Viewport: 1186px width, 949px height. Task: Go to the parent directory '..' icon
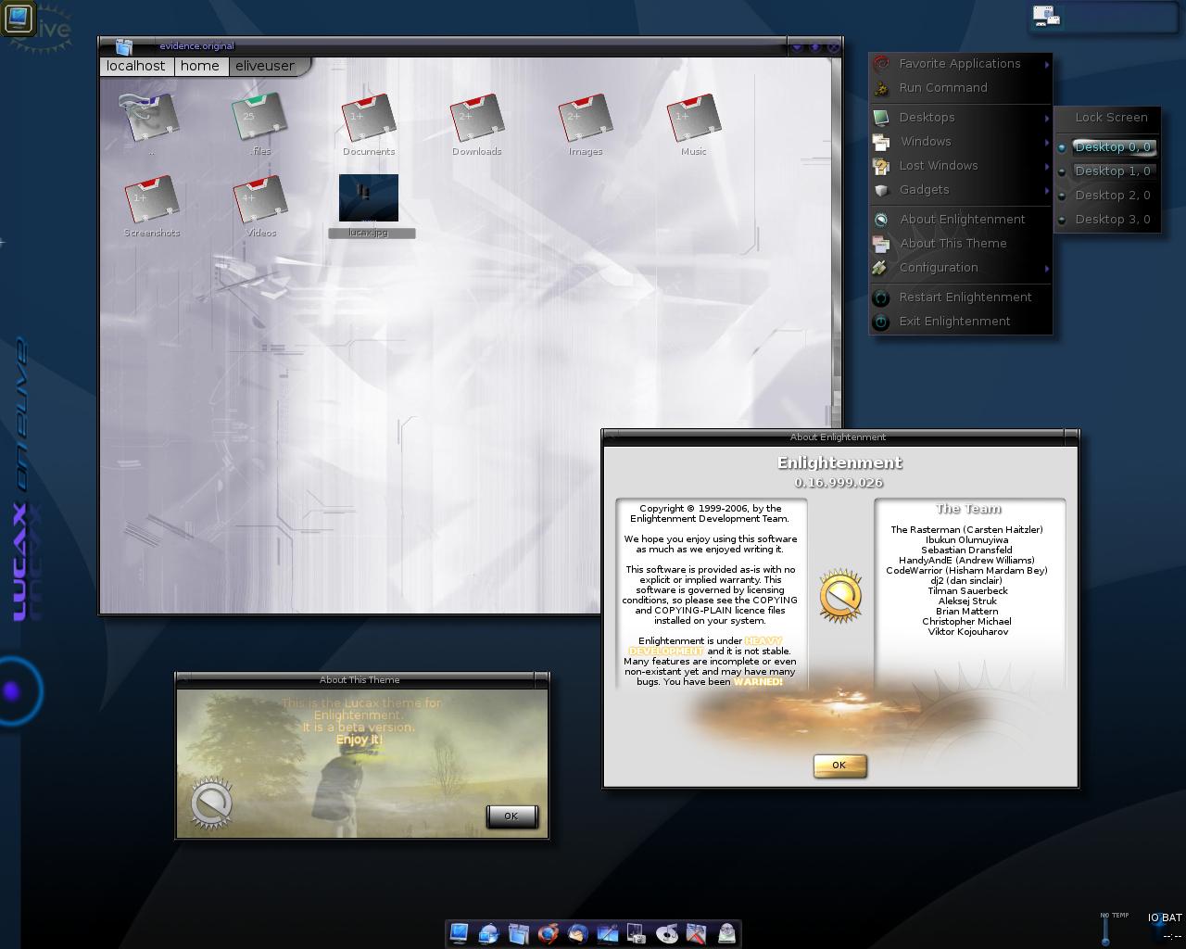coord(151,119)
